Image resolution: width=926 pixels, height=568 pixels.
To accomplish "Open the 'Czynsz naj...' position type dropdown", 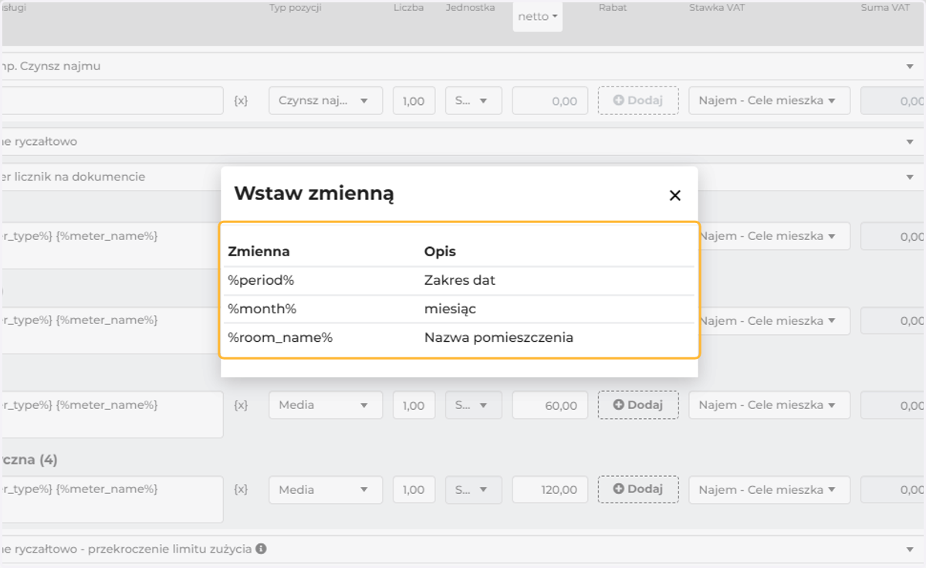I will tap(326, 100).
